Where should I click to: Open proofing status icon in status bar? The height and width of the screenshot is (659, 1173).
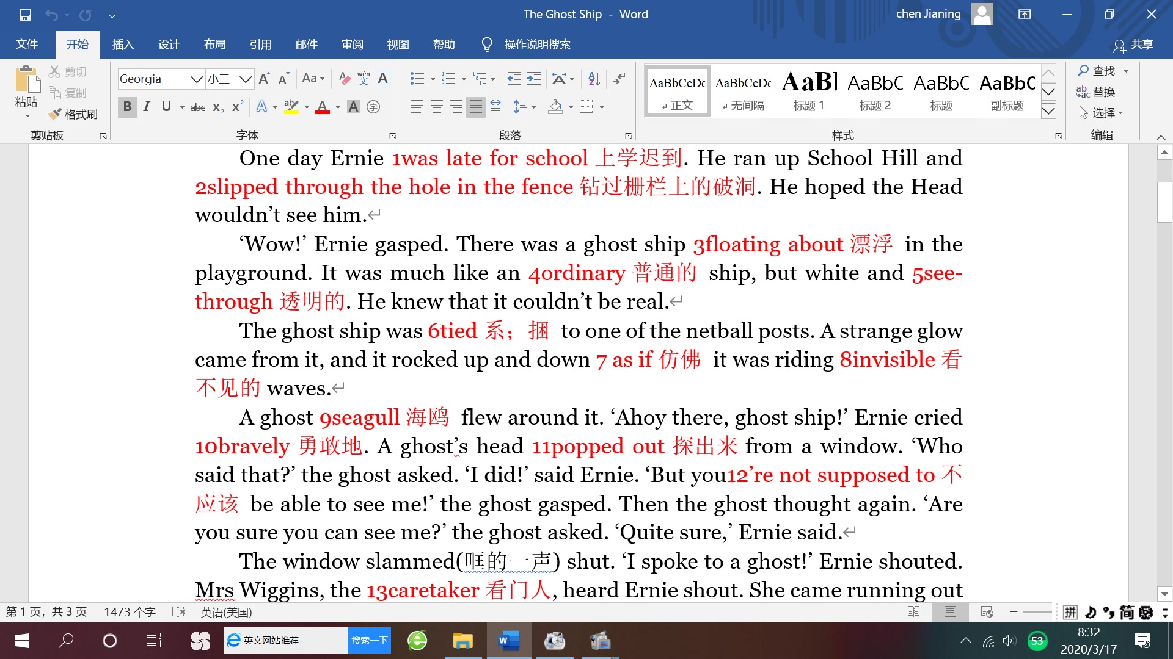point(179,612)
